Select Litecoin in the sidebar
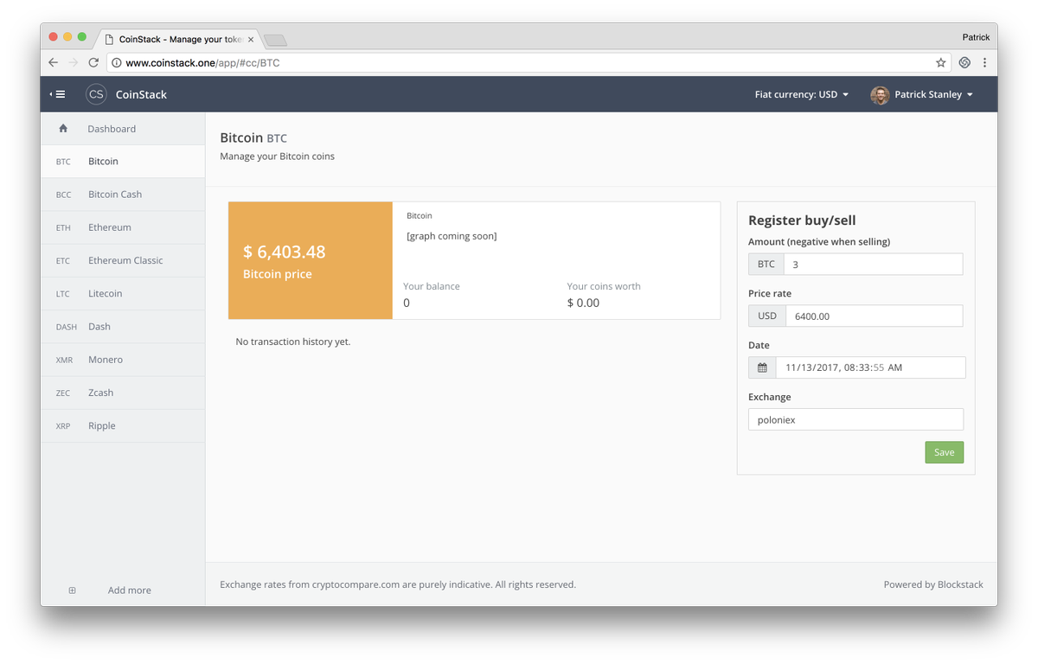The height and width of the screenshot is (664, 1038). pyautogui.click(x=123, y=294)
